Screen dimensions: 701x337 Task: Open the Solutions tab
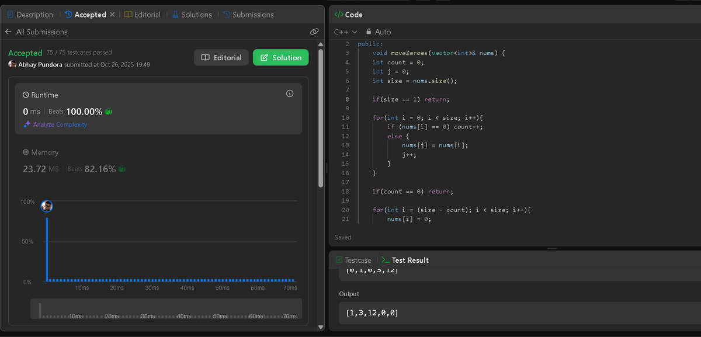pyautogui.click(x=192, y=15)
